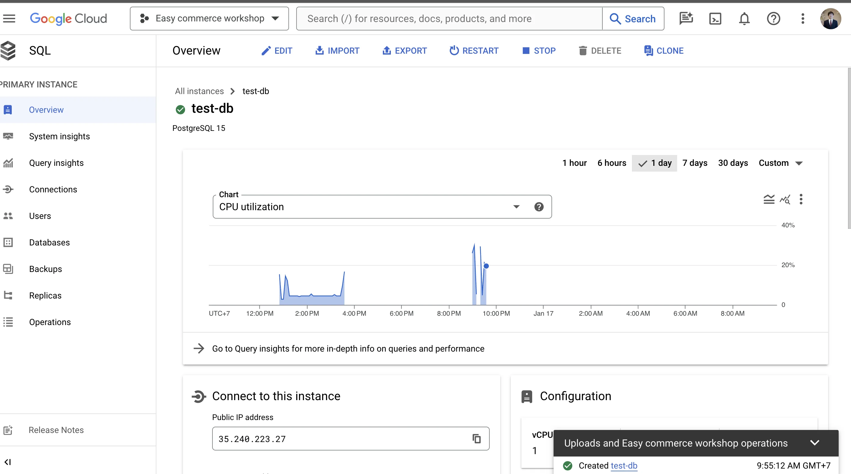Click the IMPORT button
Image resolution: width=851 pixels, height=474 pixels.
click(x=337, y=51)
